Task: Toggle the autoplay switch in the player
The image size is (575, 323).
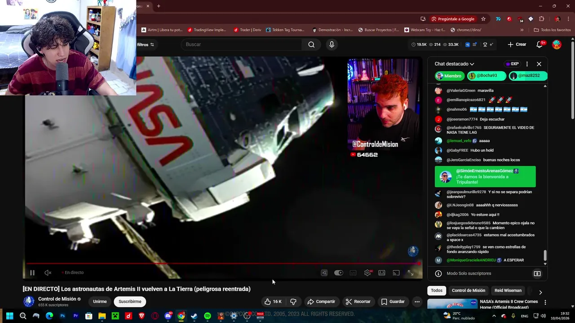Action: 339,273
